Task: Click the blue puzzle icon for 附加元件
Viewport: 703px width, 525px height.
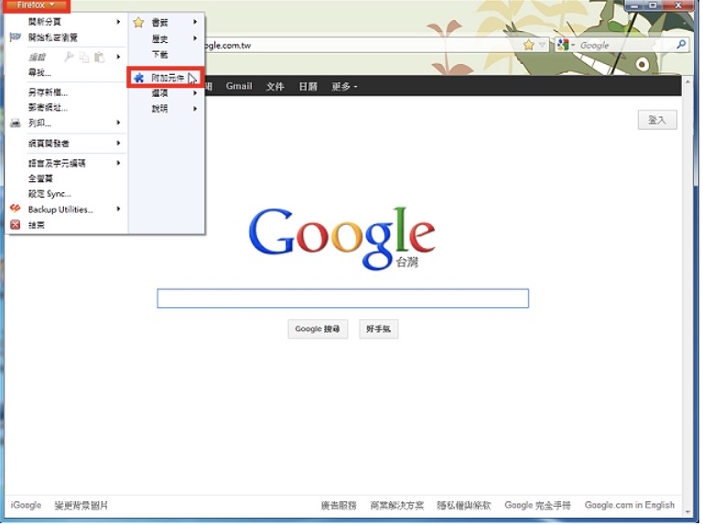Action: (139, 78)
